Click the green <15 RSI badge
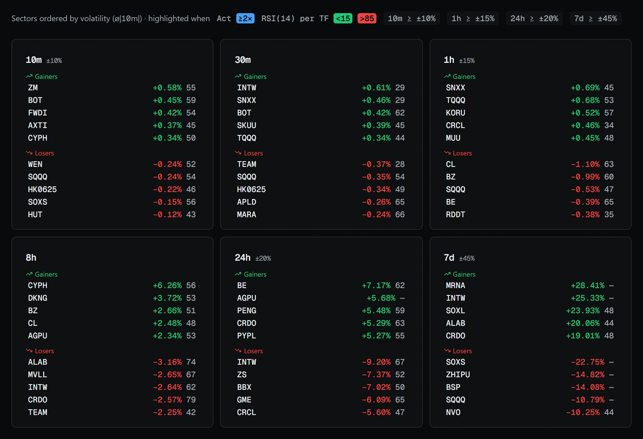 [x=343, y=19]
